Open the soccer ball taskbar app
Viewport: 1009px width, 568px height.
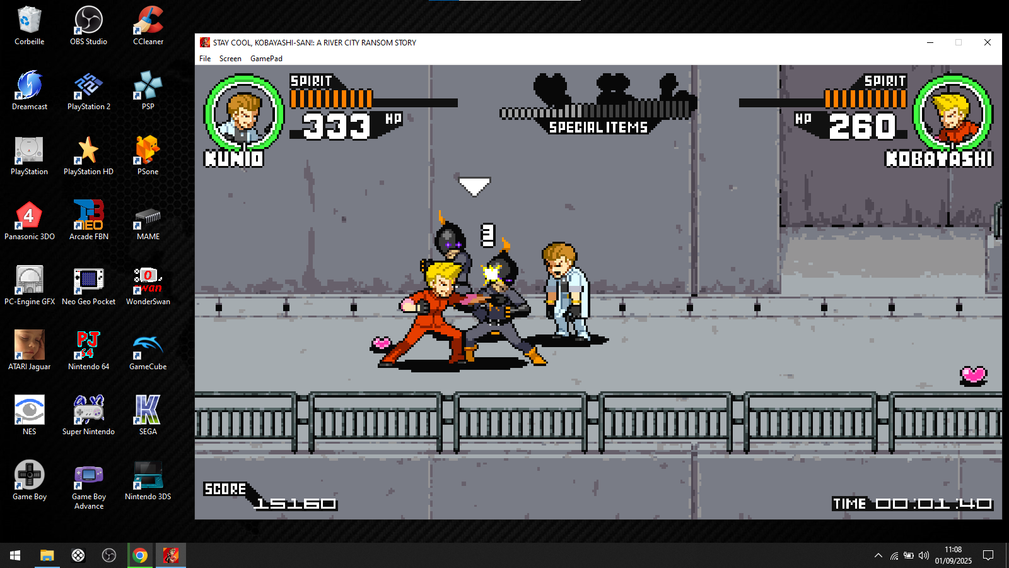[78, 555]
